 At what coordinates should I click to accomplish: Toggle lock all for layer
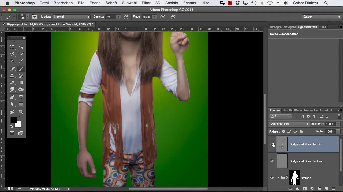click(x=301, y=131)
